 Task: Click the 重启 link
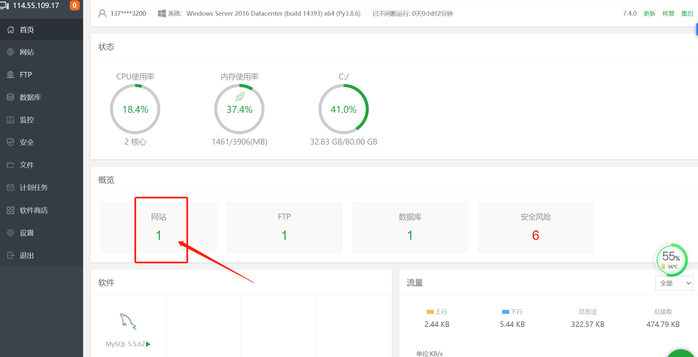point(687,13)
